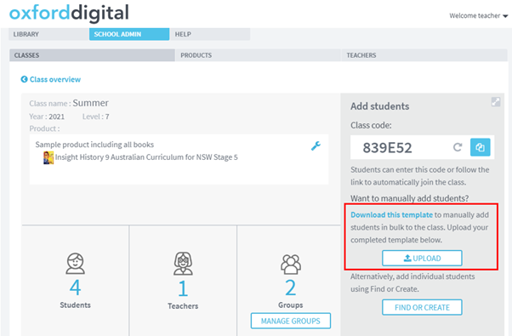Click the class name Summer
Viewport: 512px width, 336px height.
90,103
